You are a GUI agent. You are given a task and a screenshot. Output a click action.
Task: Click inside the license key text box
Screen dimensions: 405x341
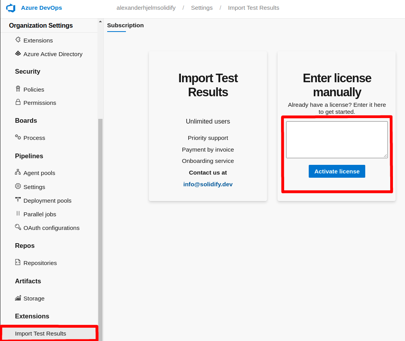click(x=336, y=139)
